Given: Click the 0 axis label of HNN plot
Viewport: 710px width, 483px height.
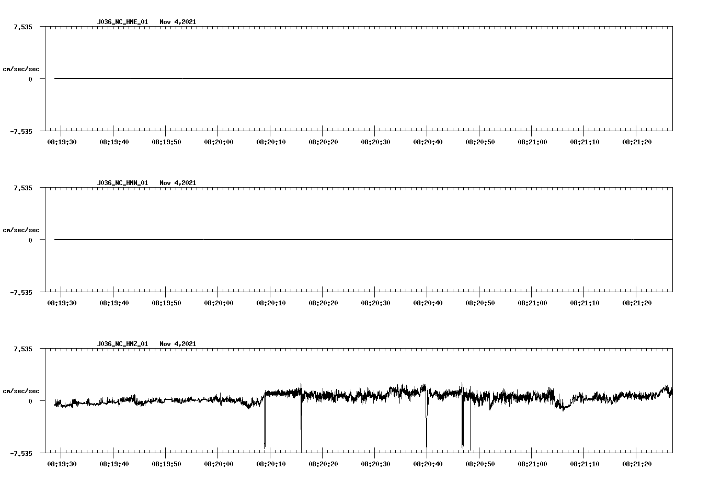Looking at the screenshot, I should coord(30,240).
